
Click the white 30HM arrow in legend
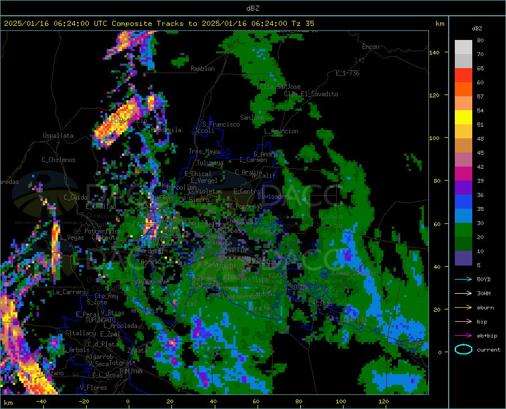click(463, 294)
